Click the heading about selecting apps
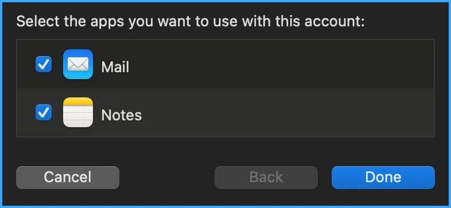Screen dimensions: 451x208 click(x=190, y=22)
